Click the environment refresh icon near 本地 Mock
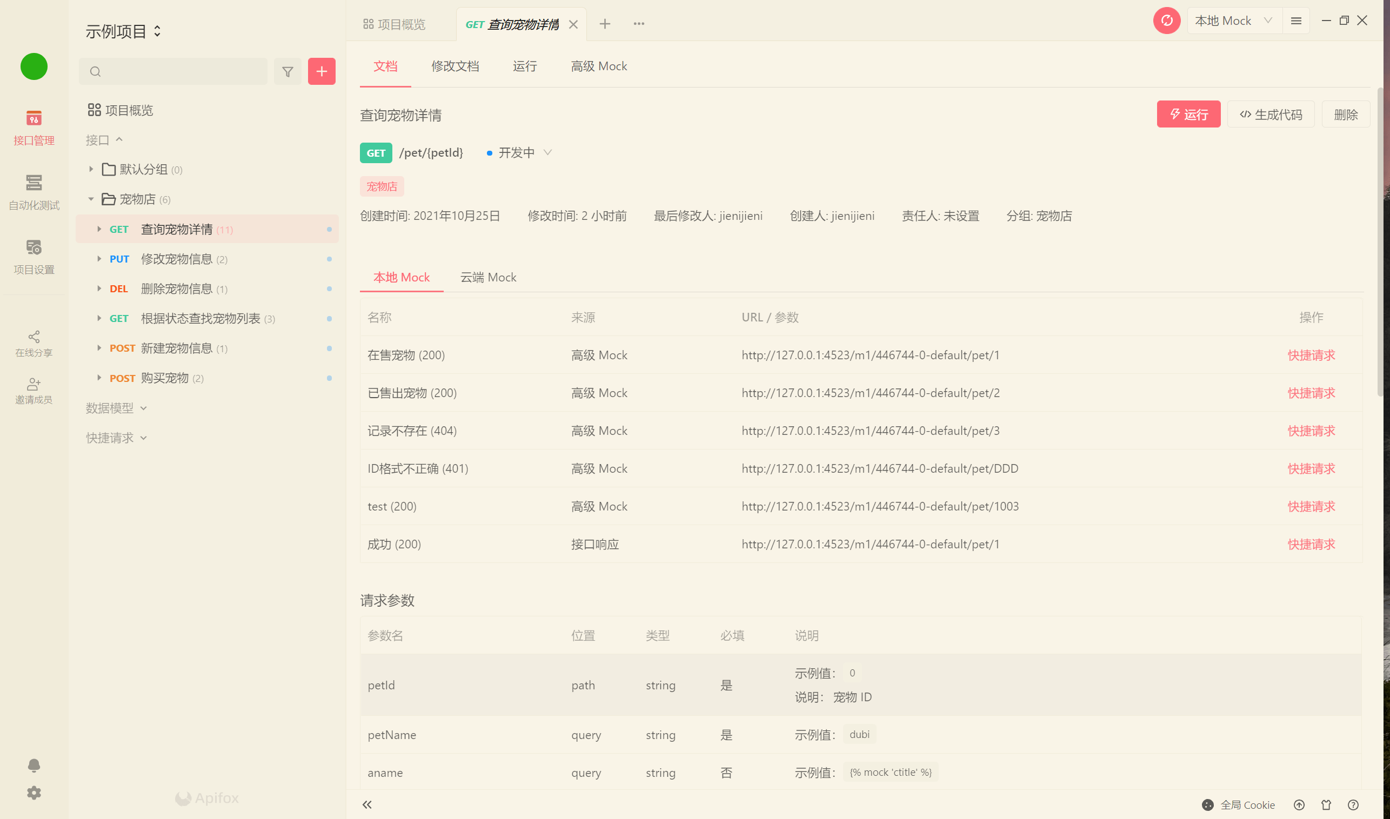The width and height of the screenshot is (1390, 819). point(1167,21)
